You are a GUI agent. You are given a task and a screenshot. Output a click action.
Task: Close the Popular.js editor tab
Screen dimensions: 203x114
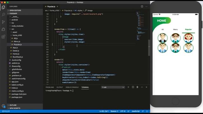[57, 6]
